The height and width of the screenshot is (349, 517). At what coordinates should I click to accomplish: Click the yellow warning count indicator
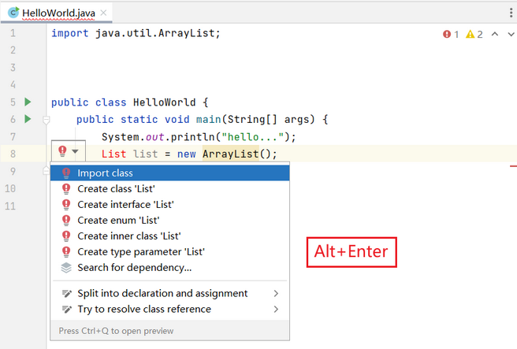(474, 35)
